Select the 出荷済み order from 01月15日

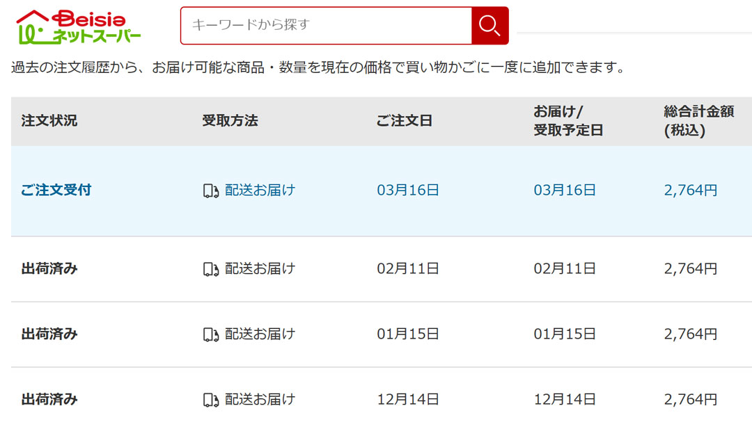[49, 334]
